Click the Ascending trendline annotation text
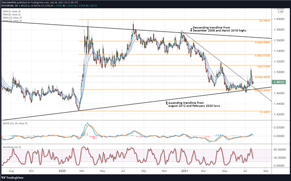291x181 pixels. (194, 104)
